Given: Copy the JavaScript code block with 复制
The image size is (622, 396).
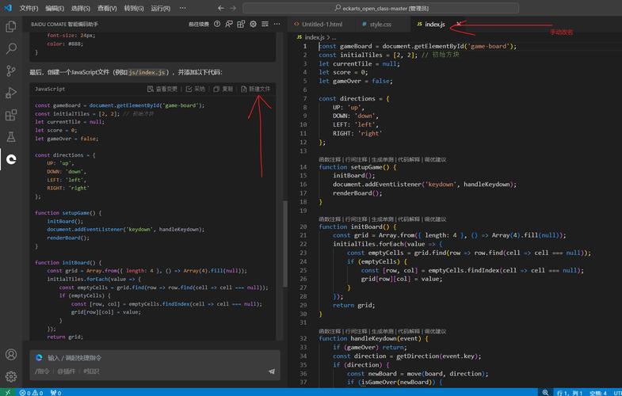Looking at the screenshot, I should 223,89.
